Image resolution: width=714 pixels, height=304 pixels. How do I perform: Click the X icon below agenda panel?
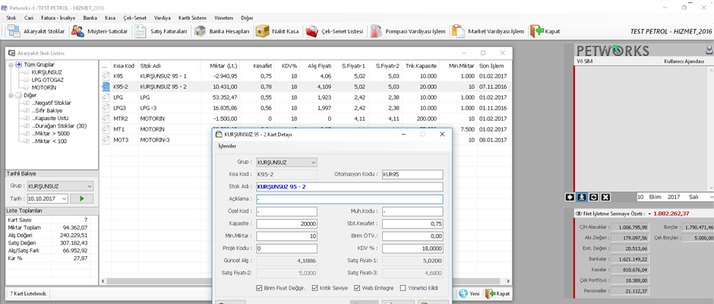pyautogui.click(x=605, y=197)
